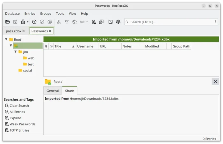This screenshot has width=223, height=144.
Task: Select the highlighted shared group folder
Action: tap(28, 46)
